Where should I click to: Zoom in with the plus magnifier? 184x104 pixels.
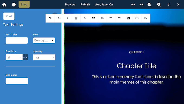click(x=159, y=5)
